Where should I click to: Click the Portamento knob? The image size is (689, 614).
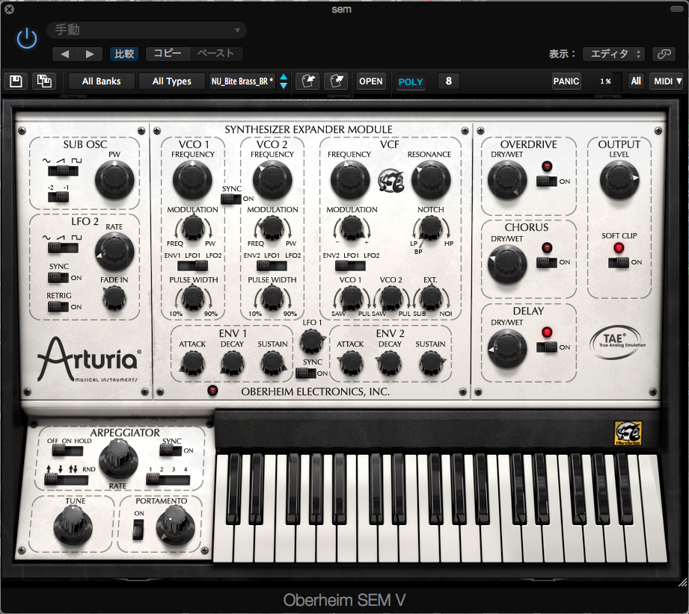[x=175, y=525]
